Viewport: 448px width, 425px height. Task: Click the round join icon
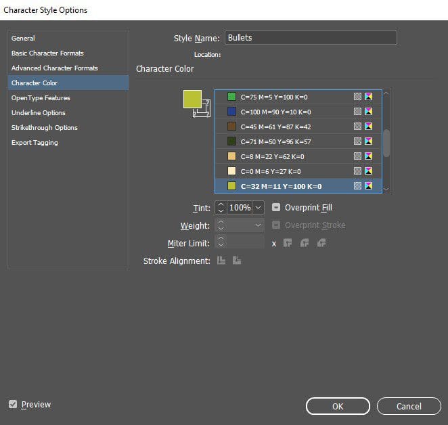305,243
